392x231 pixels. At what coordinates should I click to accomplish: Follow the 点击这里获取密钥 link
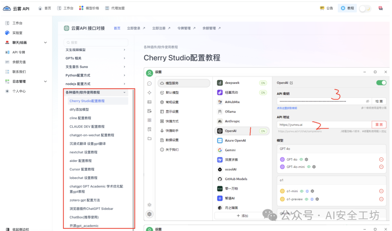click(287, 108)
